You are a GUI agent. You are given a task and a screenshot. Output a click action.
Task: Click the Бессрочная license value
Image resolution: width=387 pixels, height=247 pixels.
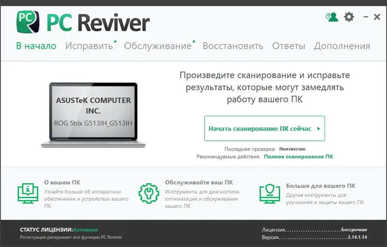pos(354,230)
